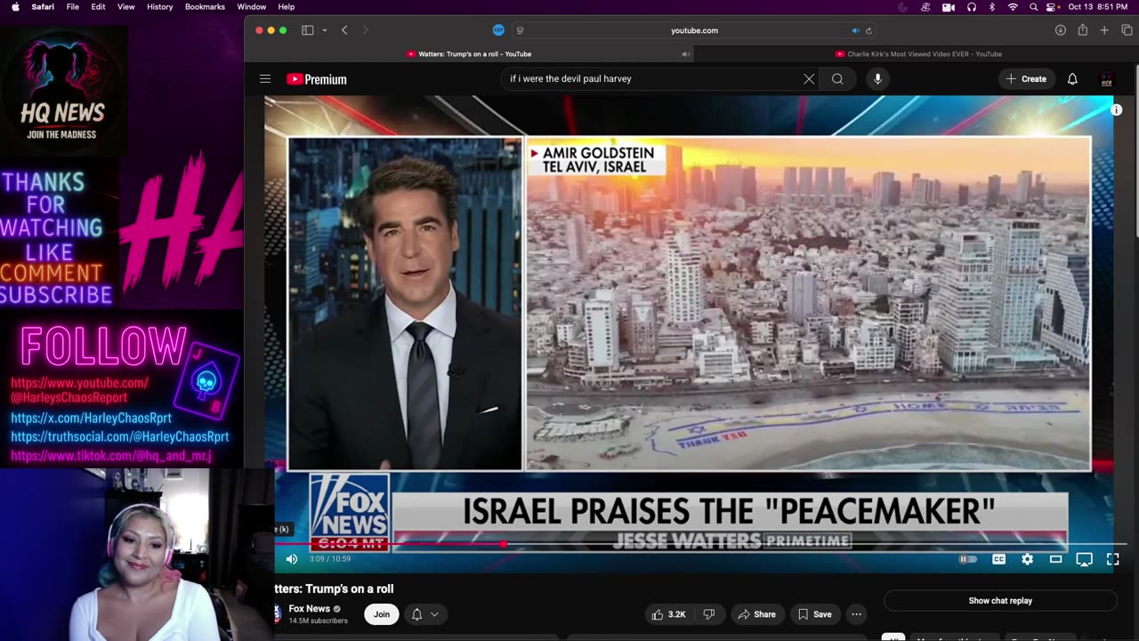AirPlay the video to a device
Viewport: 1139px width, 641px height.
tap(1084, 559)
